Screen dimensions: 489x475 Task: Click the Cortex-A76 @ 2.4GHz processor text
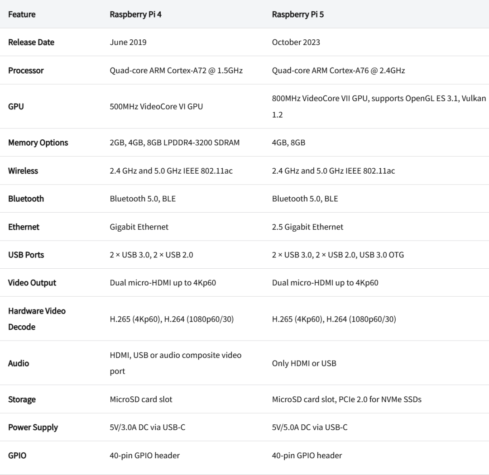(x=338, y=71)
